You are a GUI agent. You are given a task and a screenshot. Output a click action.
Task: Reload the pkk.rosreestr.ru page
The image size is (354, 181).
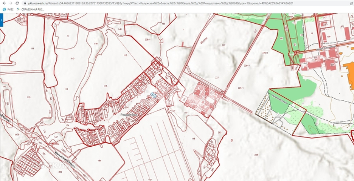coord(17,3)
